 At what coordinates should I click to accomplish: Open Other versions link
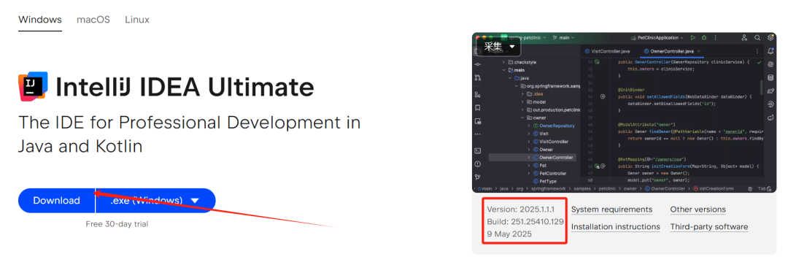(x=698, y=210)
